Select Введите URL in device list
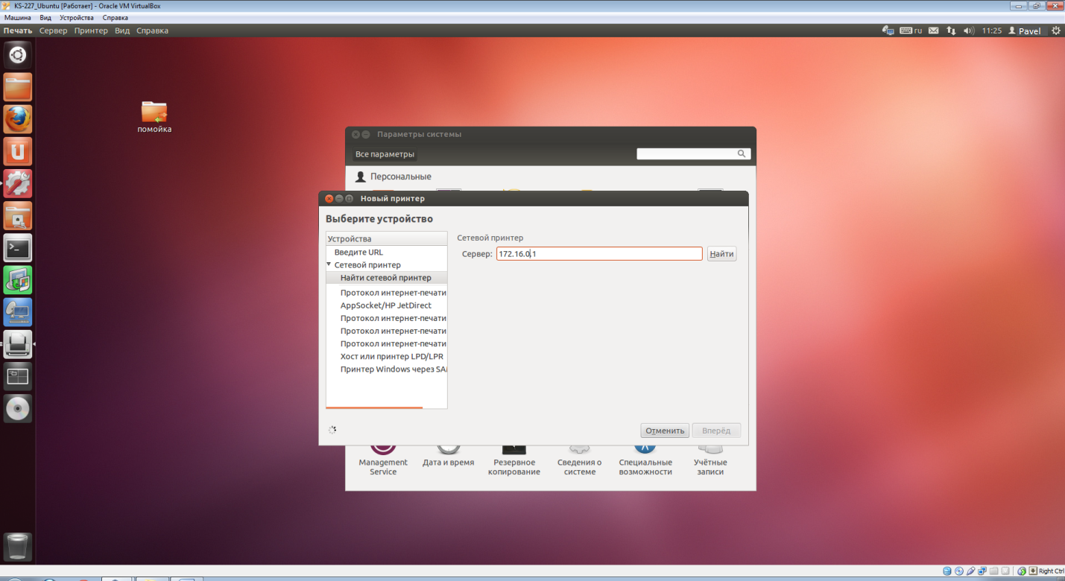This screenshot has height=581, width=1065. click(x=386, y=253)
